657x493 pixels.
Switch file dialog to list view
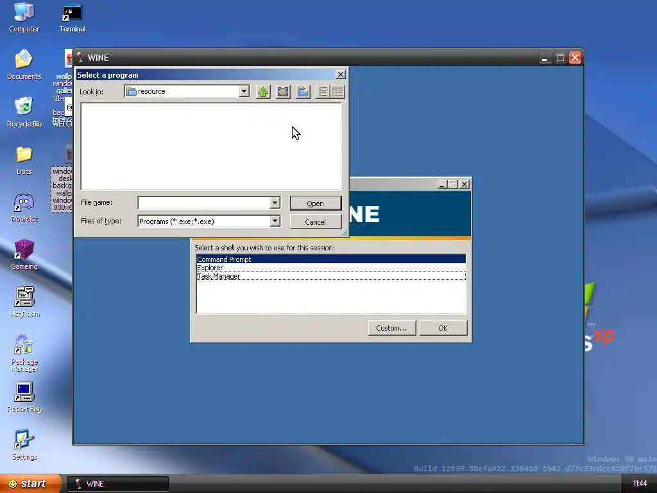point(322,92)
